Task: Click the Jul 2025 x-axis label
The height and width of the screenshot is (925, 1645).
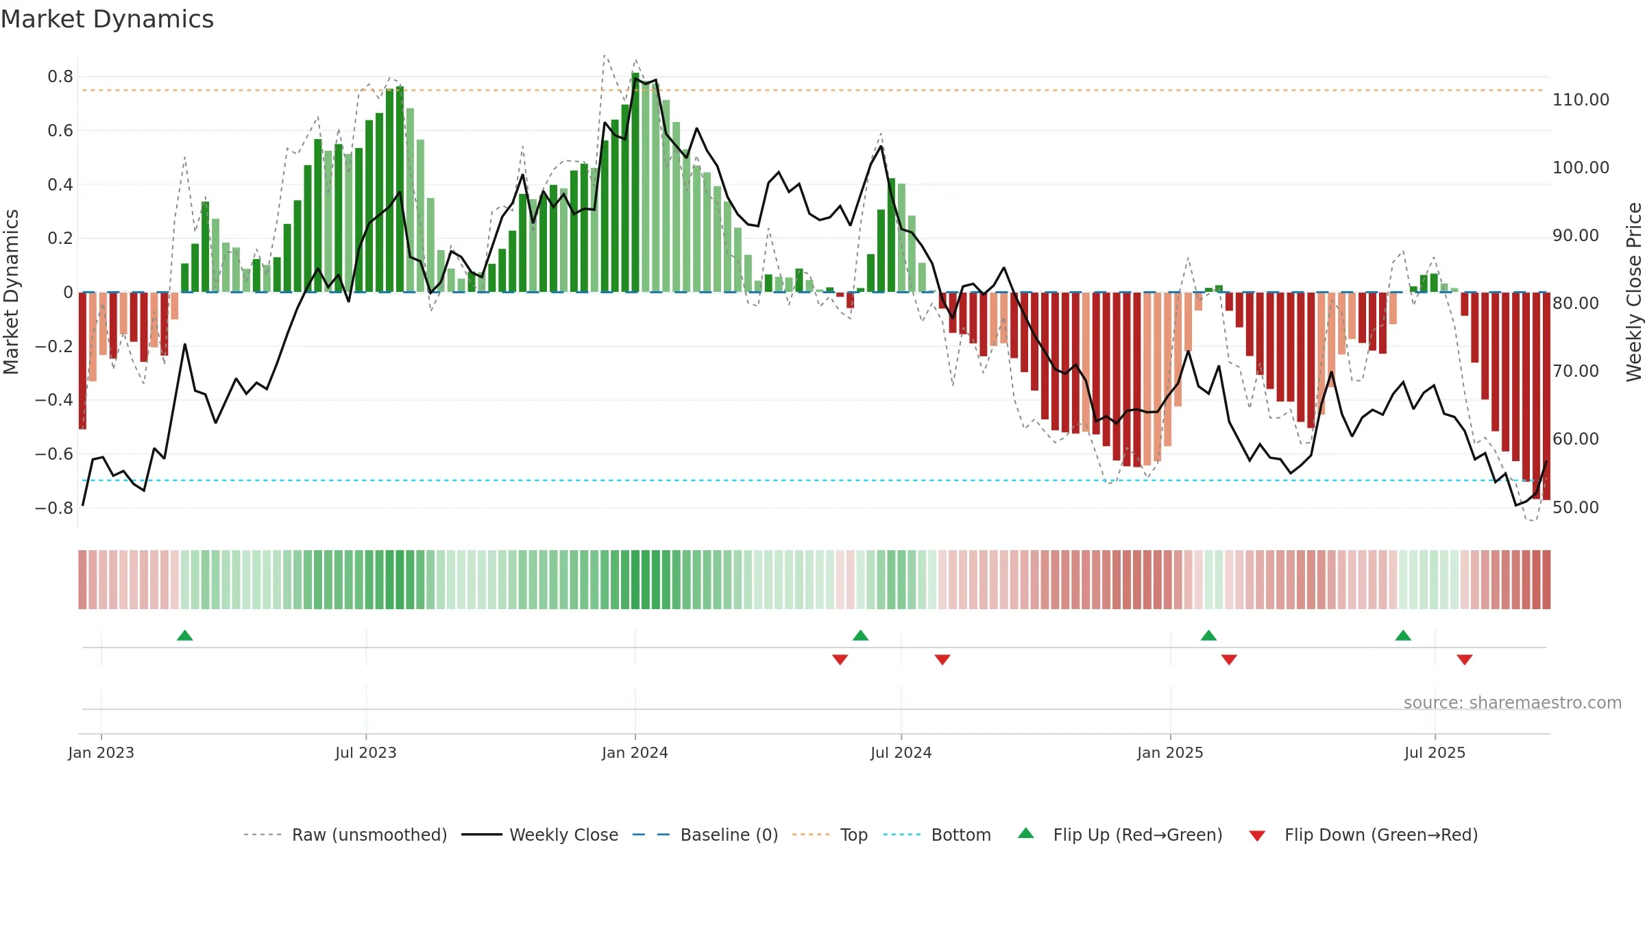Action: 1435,752
